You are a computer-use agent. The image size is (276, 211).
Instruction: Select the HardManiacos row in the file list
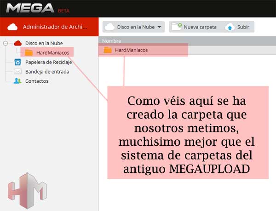(x=187, y=50)
